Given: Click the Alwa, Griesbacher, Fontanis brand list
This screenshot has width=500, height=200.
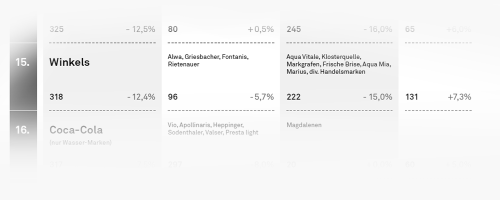Looking at the screenshot, I should (x=208, y=60).
